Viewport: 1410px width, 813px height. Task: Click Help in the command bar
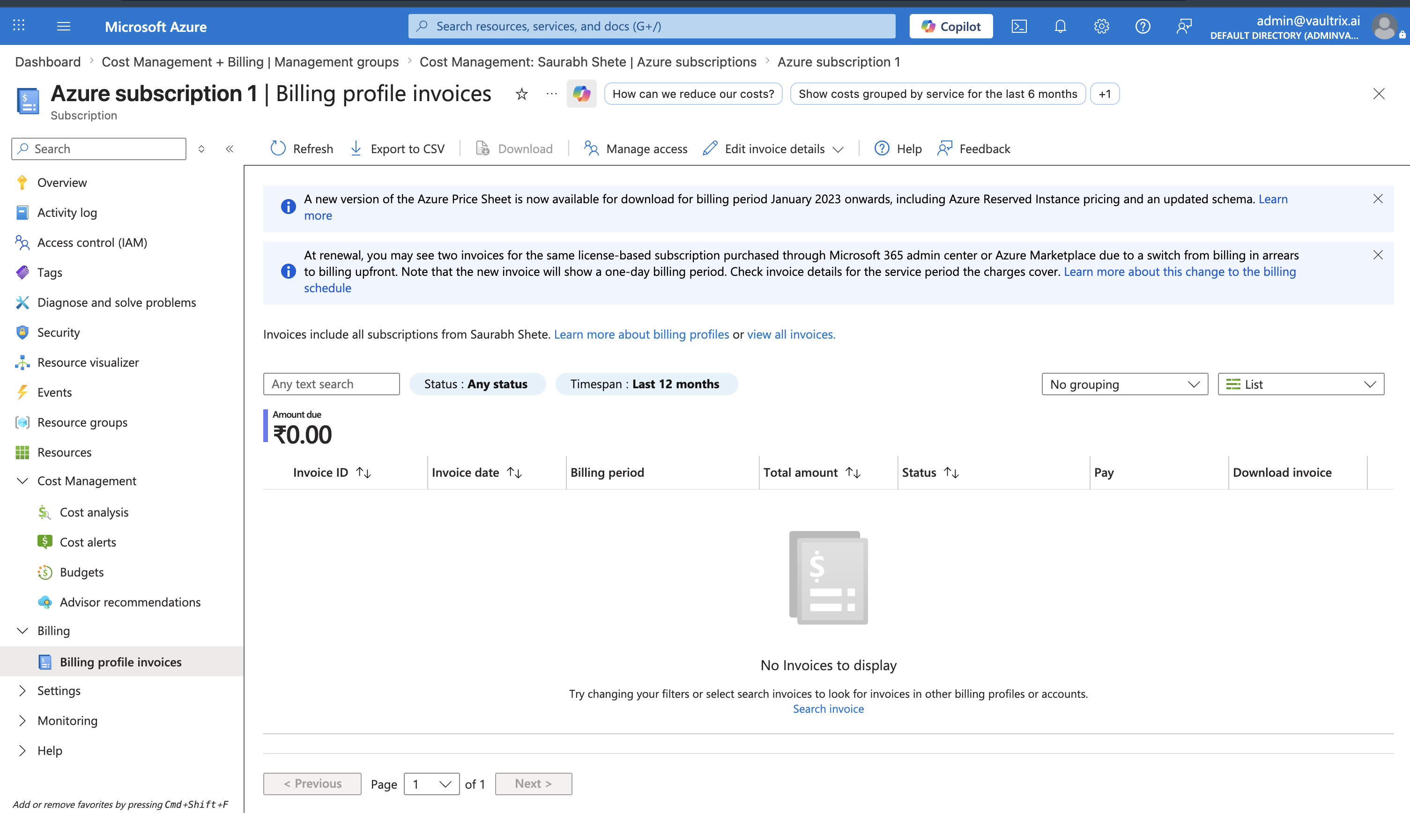pyautogui.click(x=898, y=148)
